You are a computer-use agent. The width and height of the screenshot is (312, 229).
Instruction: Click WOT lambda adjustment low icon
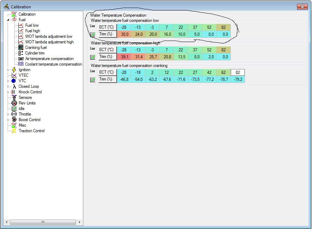(21, 36)
